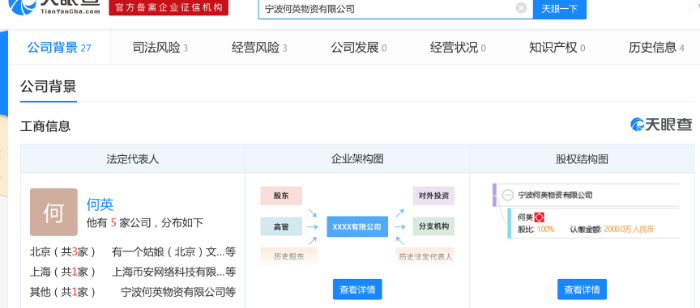
Task: Click the 高管 box in structure diagram
Action: (x=281, y=226)
